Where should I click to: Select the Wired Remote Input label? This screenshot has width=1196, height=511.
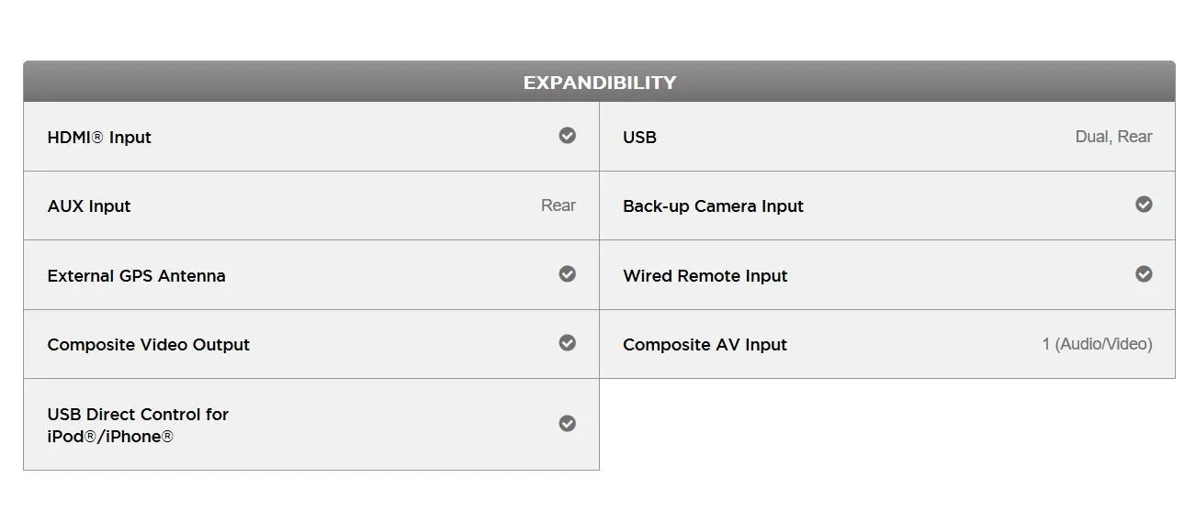(705, 276)
